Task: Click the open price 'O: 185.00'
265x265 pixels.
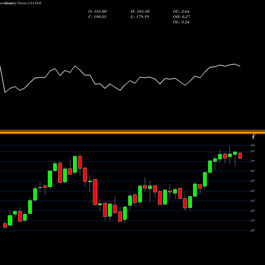Action: [x=98, y=12]
